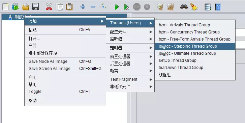245x123 pixels.
Task: Choose Save Node As Image
Action: tap(65, 62)
